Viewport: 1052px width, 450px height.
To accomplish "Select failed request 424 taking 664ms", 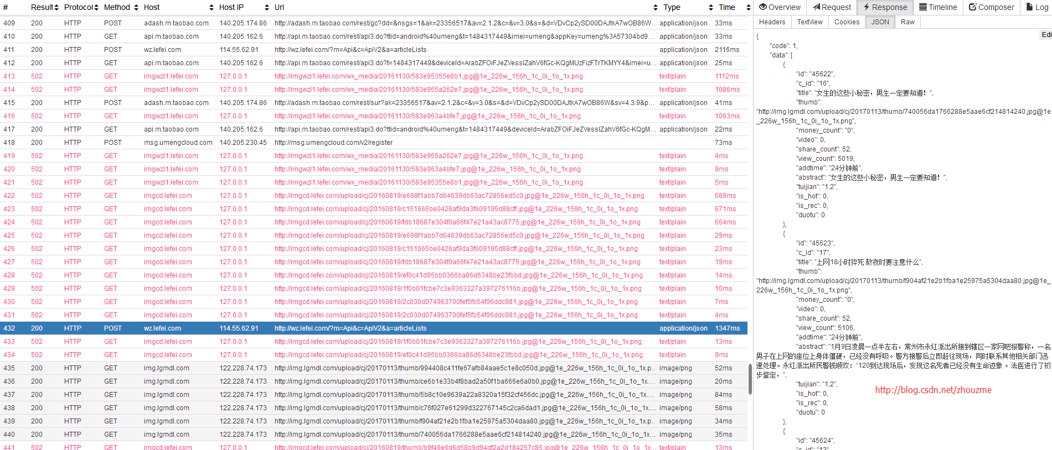I will click(374, 222).
